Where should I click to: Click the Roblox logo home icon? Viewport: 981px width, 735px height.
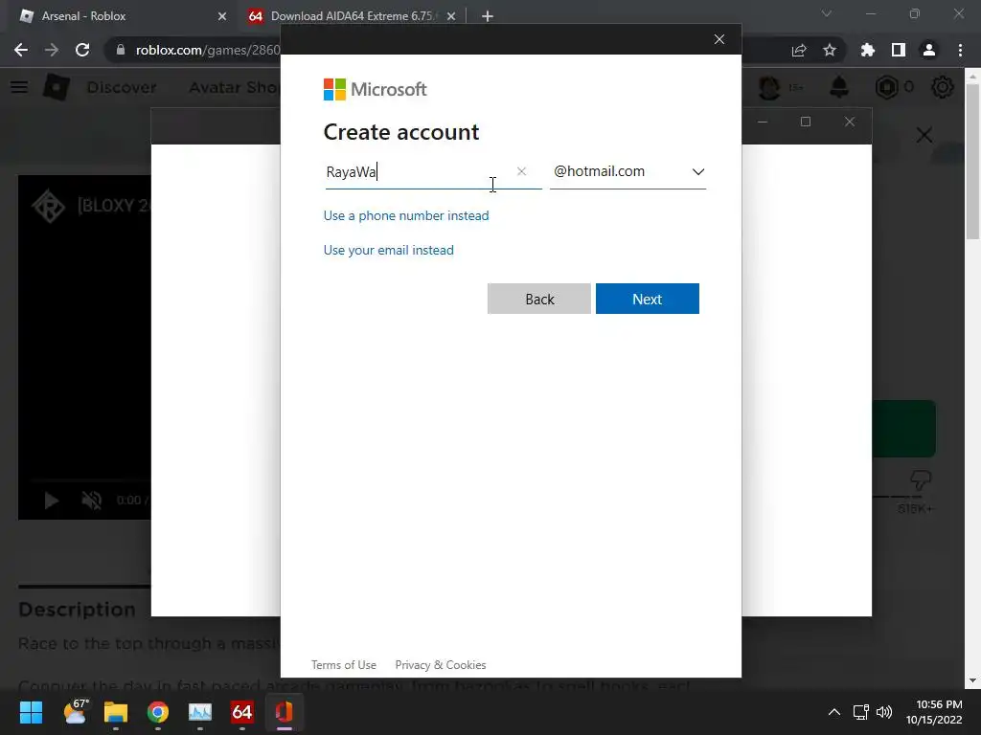[57, 87]
